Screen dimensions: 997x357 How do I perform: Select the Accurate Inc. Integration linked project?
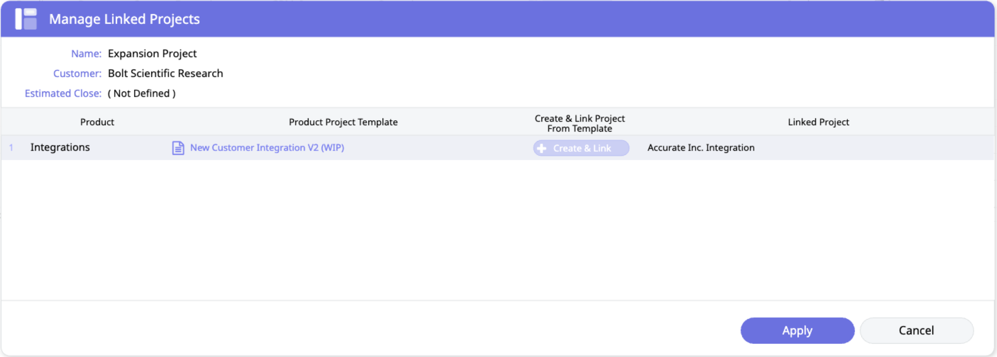pyautogui.click(x=701, y=148)
